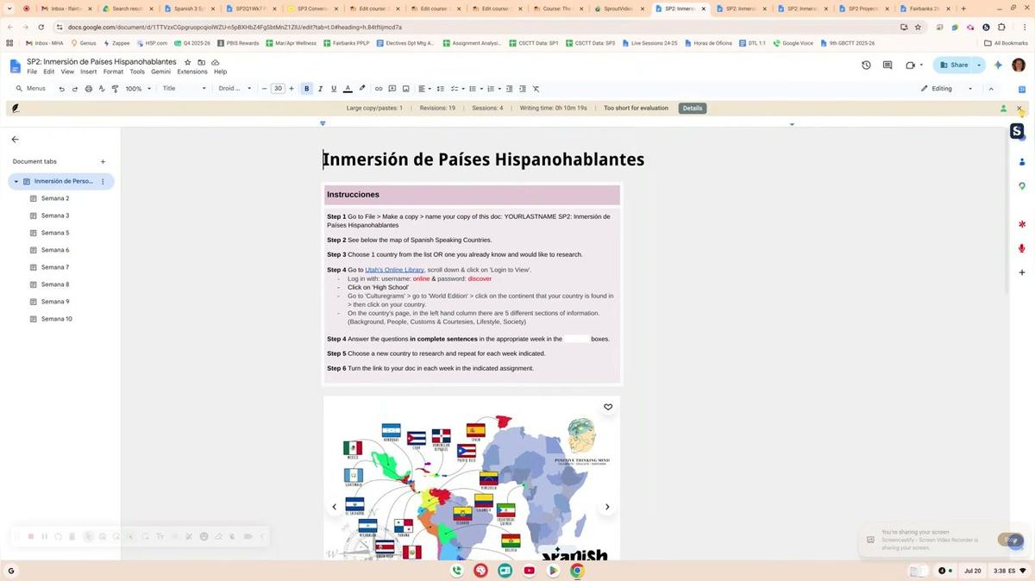This screenshot has width=1035, height=581.
Task: Toggle italic formatting
Action: click(x=320, y=89)
